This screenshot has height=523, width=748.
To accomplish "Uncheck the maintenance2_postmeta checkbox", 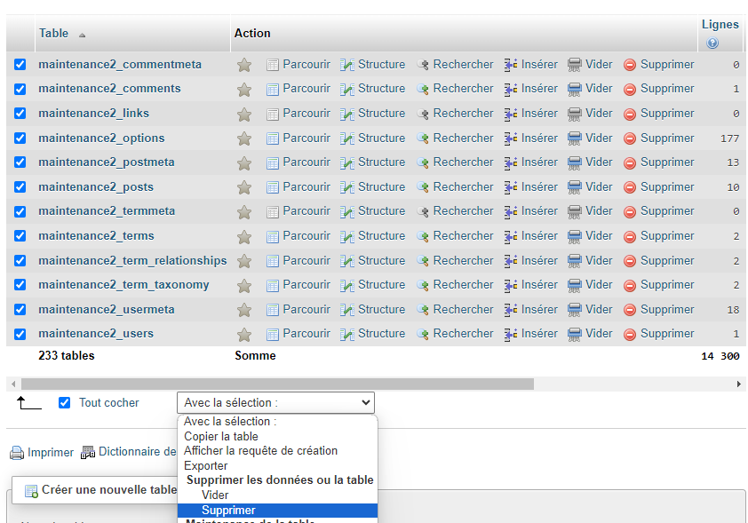I will pyautogui.click(x=20, y=162).
